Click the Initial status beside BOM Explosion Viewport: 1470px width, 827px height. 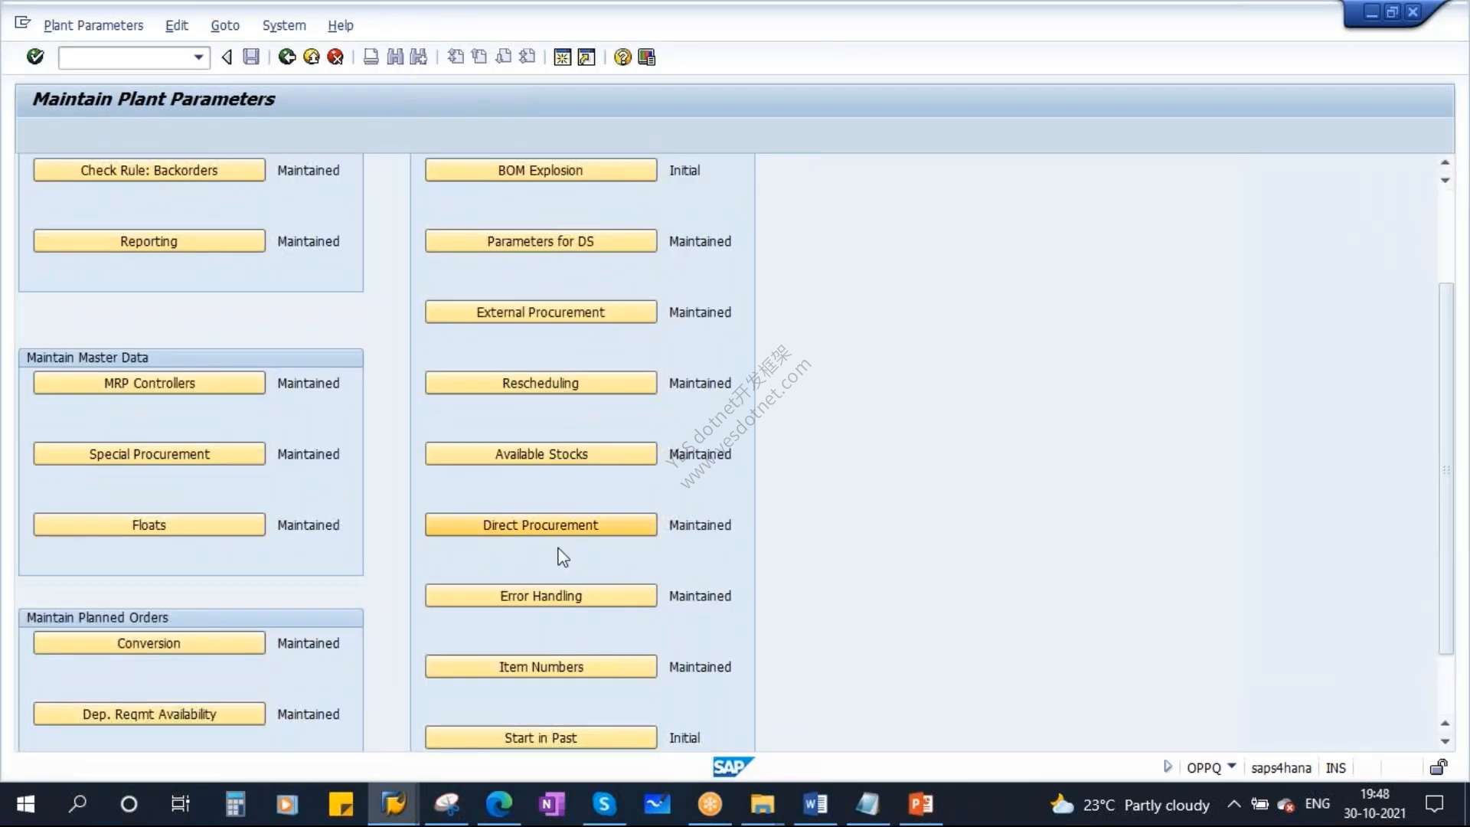coord(684,171)
